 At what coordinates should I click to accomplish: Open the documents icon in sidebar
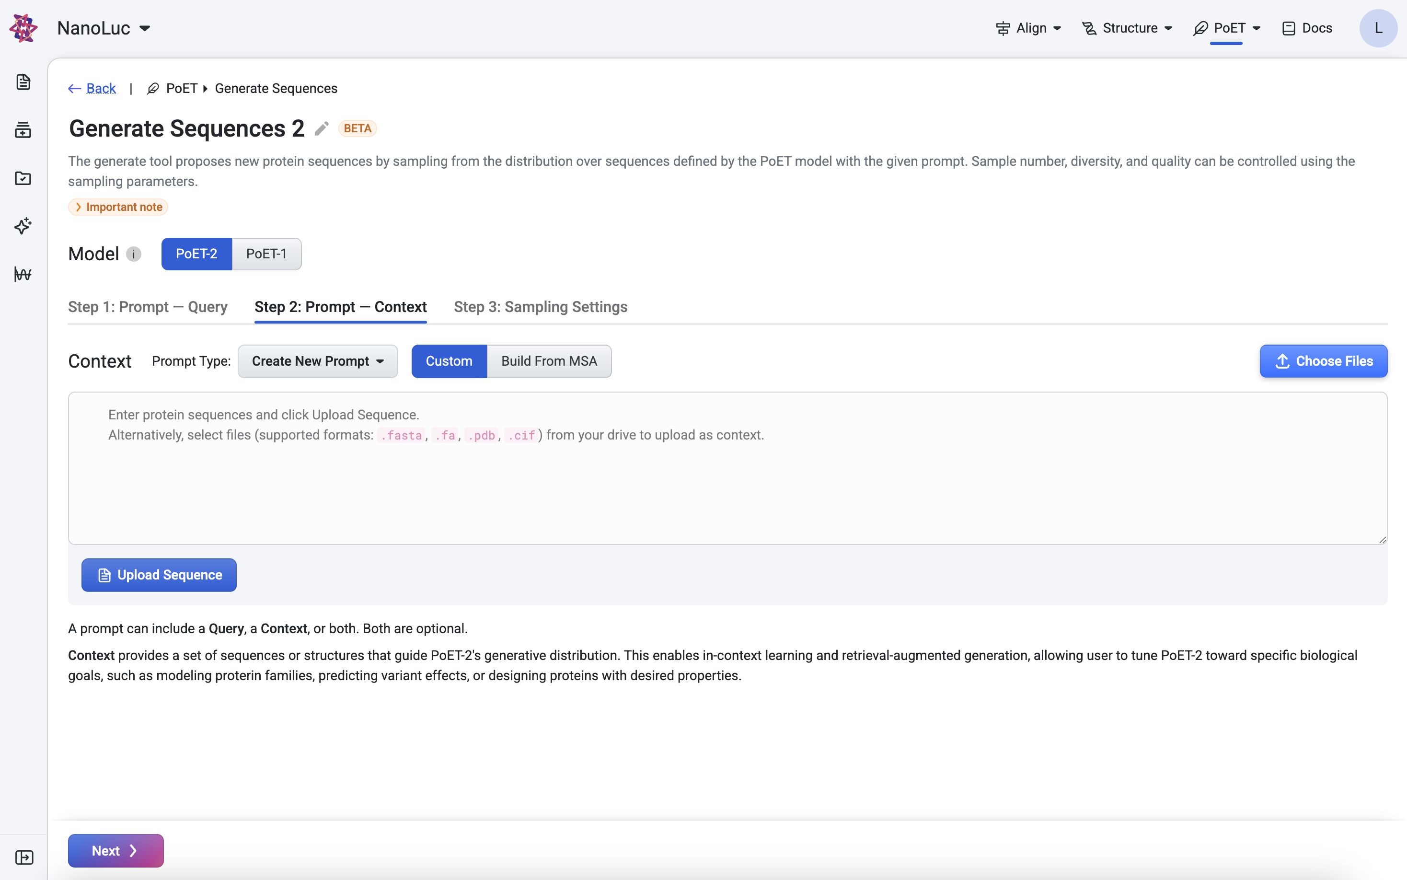tap(23, 82)
